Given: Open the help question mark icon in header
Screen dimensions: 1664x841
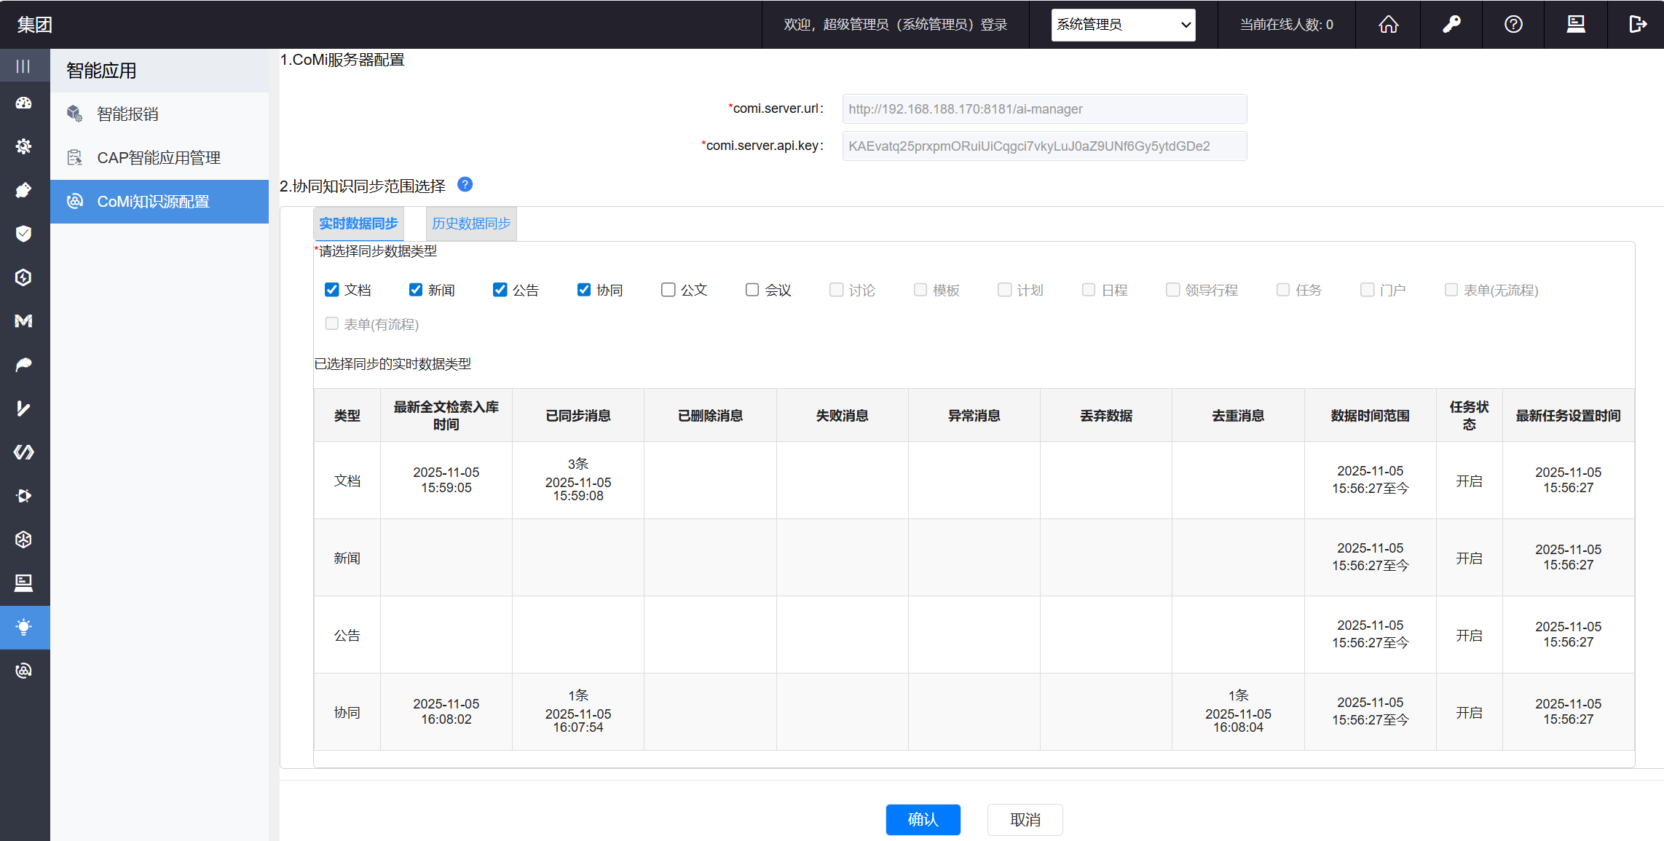Looking at the screenshot, I should tap(1513, 25).
